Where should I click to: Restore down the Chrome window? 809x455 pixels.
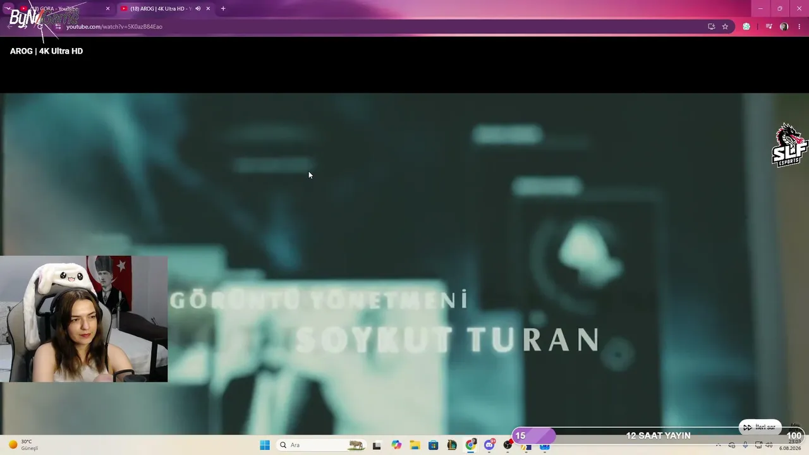coord(780,9)
